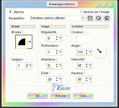Viewport: 119px width, 108px height.
Task: Click the save preset floppy disk icon
Action: click(90, 18)
